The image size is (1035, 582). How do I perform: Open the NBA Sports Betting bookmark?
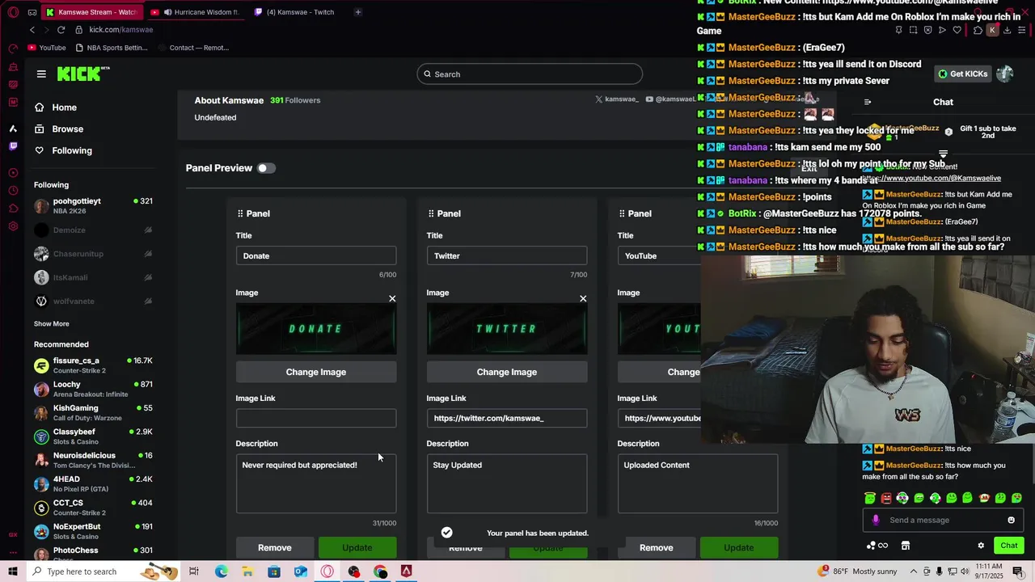tap(111, 48)
